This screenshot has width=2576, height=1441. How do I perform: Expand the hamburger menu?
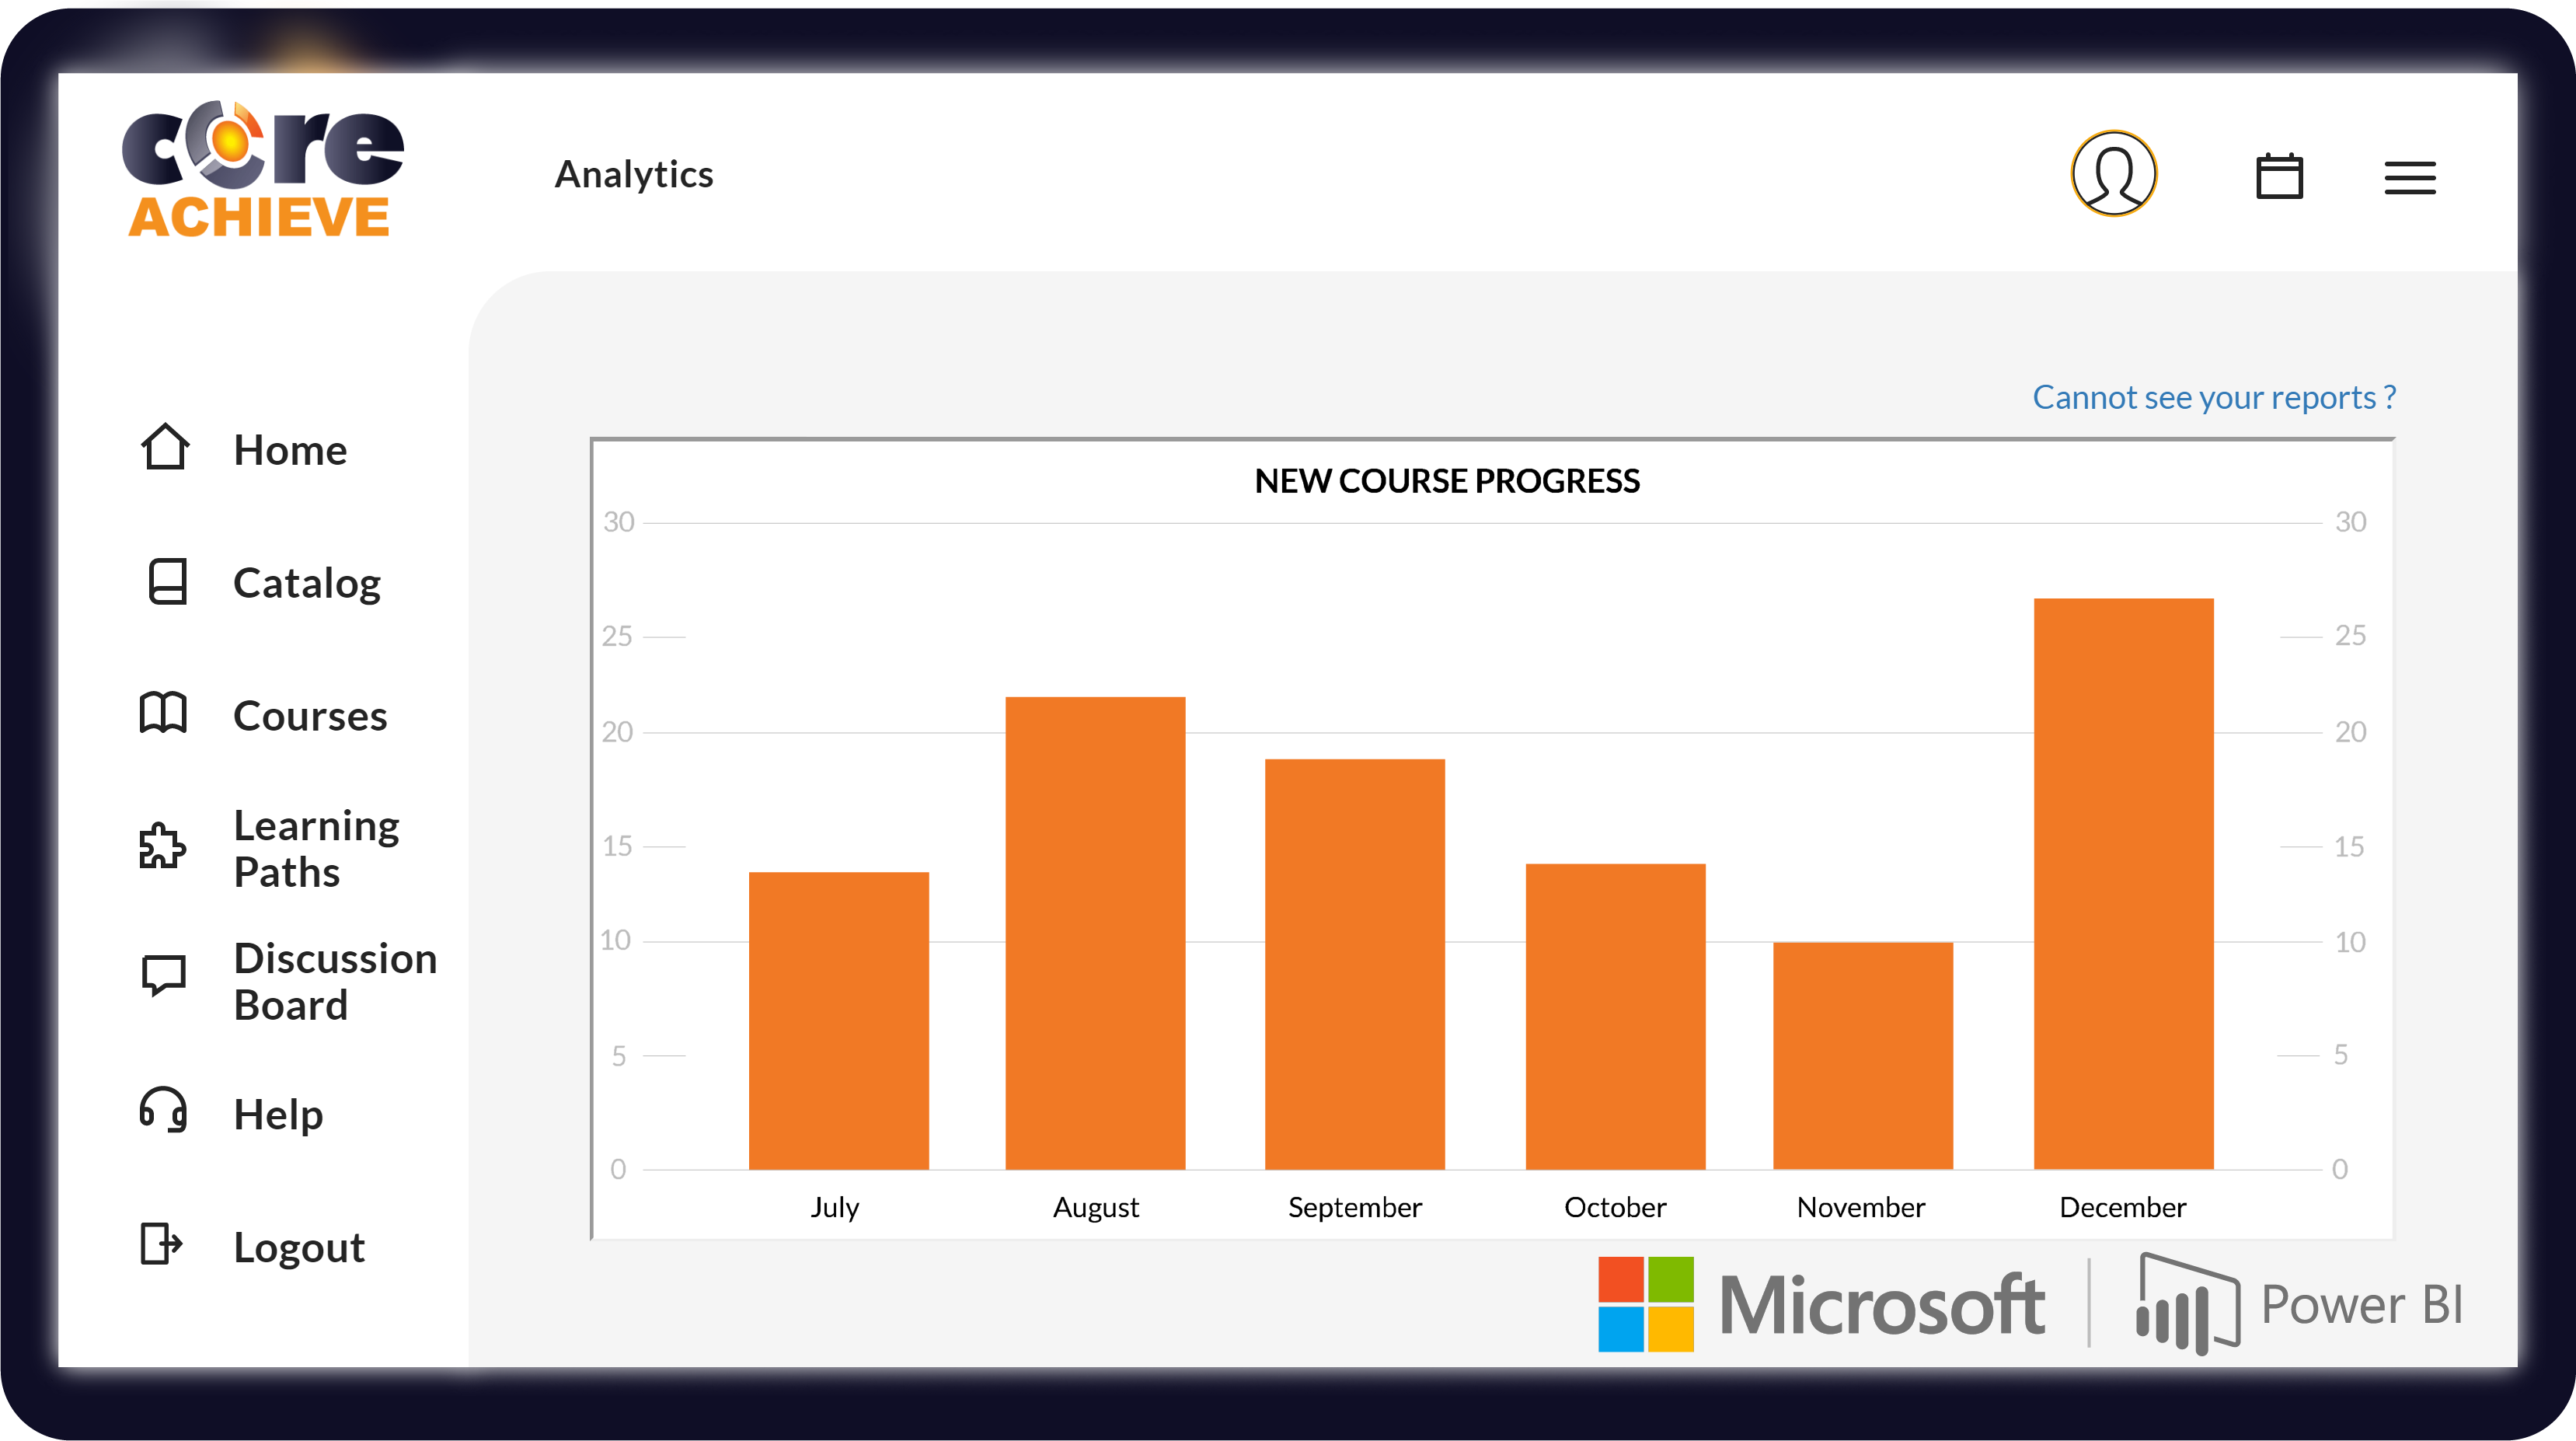(2410, 178)
